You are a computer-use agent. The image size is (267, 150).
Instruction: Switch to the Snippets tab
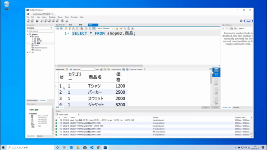pyautogui.click(x=236, y=107)
